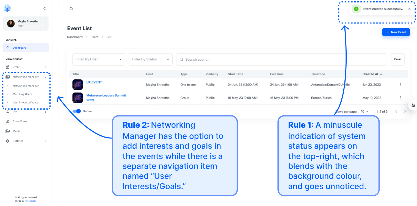Image resolution: width=417 pixels, height=206 pixels.
Task: Open three-dot menu for UX EVENT row
Action: (x=401, y=85)
